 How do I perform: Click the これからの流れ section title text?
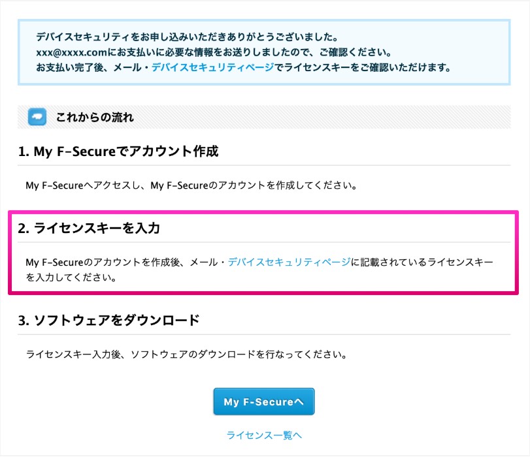[95, 118]
